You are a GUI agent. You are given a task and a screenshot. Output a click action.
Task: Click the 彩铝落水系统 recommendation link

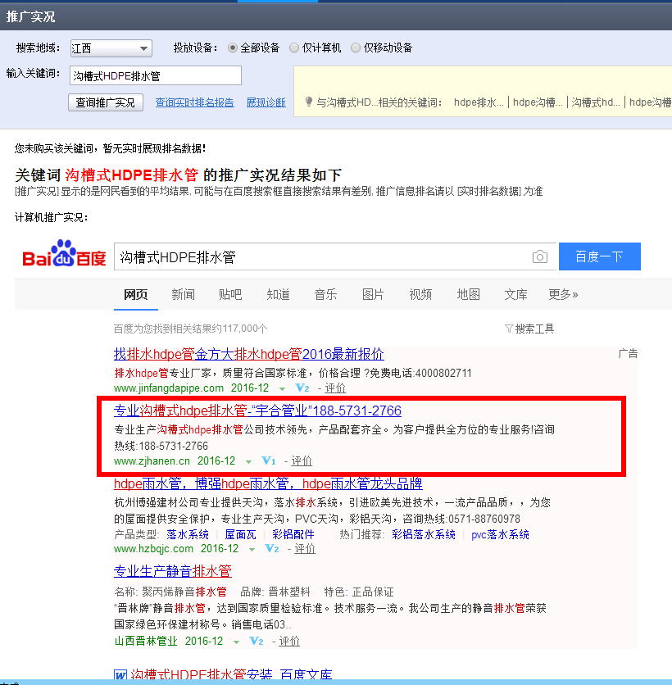(x=424, y=534)
